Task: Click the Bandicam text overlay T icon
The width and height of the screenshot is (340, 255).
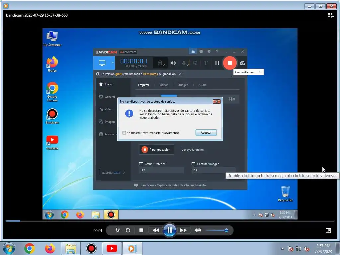Action: coord(206,63)
